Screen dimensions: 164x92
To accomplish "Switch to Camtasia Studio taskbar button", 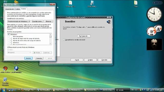I will (91, 90).
